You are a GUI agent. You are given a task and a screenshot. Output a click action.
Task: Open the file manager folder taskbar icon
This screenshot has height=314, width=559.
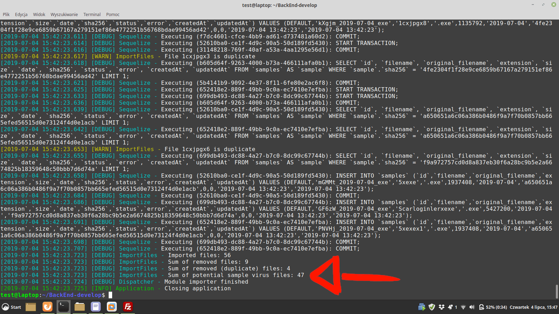[80, 307]
